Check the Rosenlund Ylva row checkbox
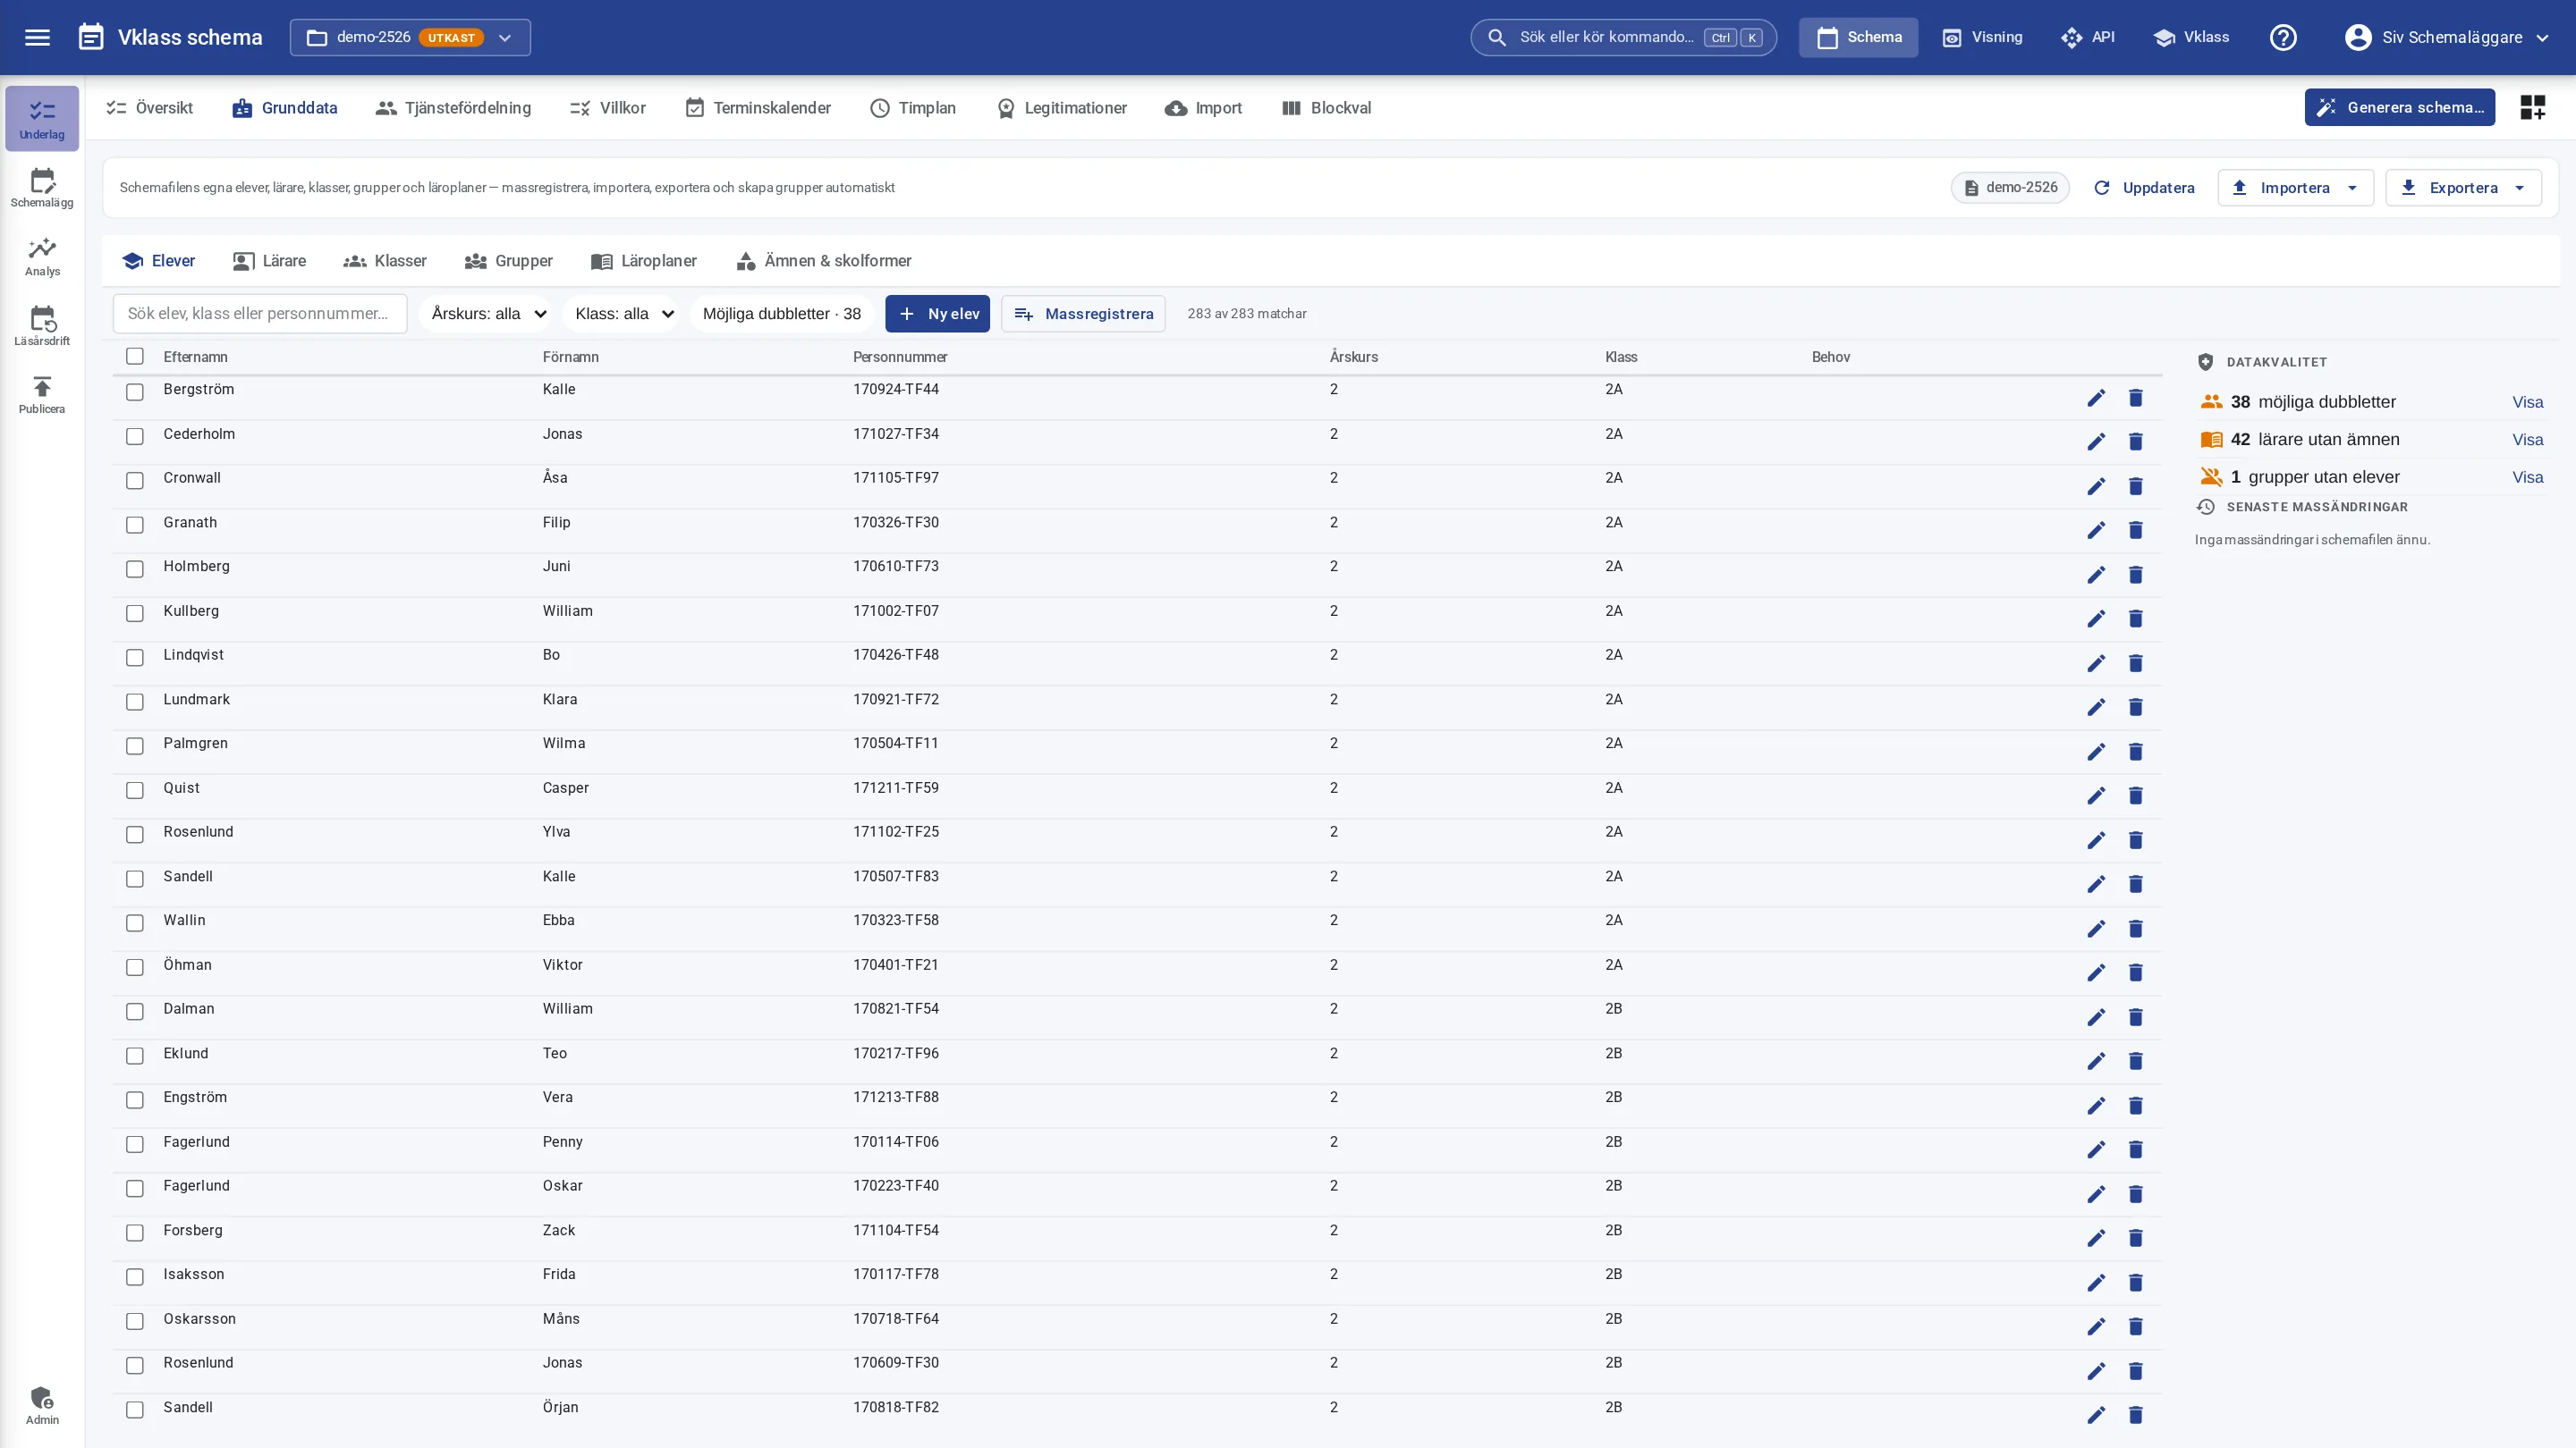The image size is (2576, 1448). (135, 835)
